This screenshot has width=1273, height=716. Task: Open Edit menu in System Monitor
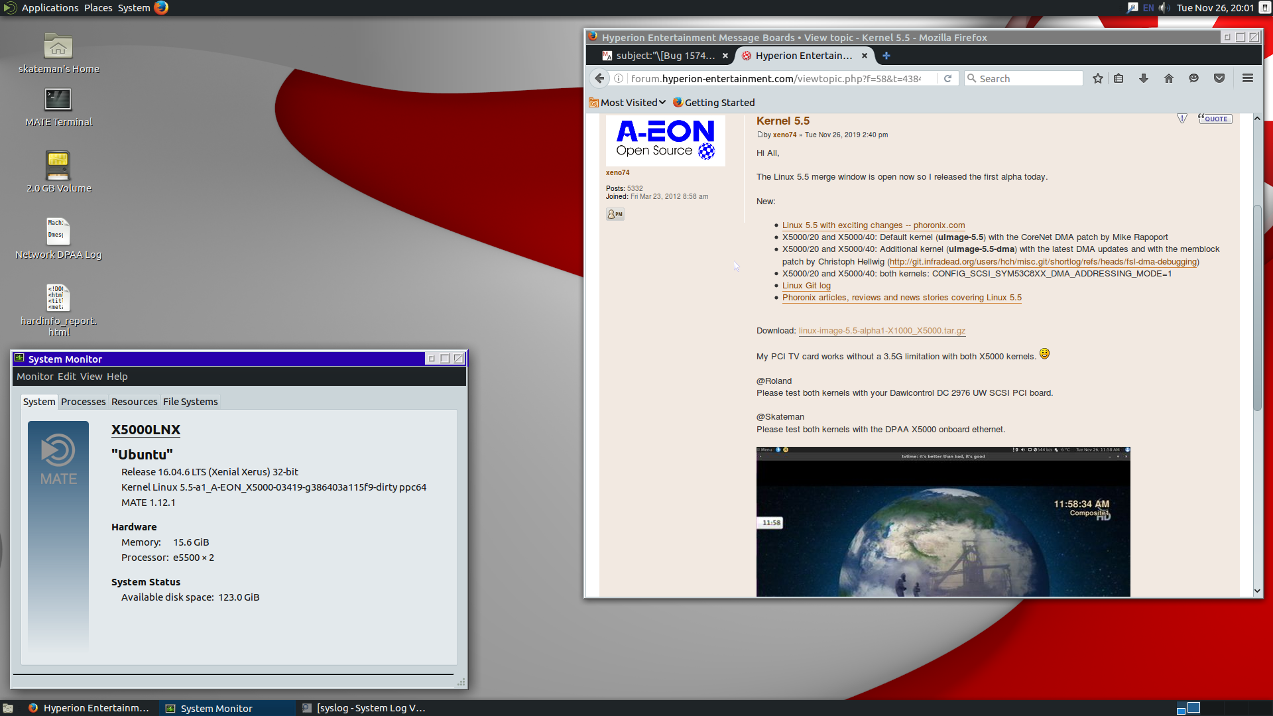point(67,376)
